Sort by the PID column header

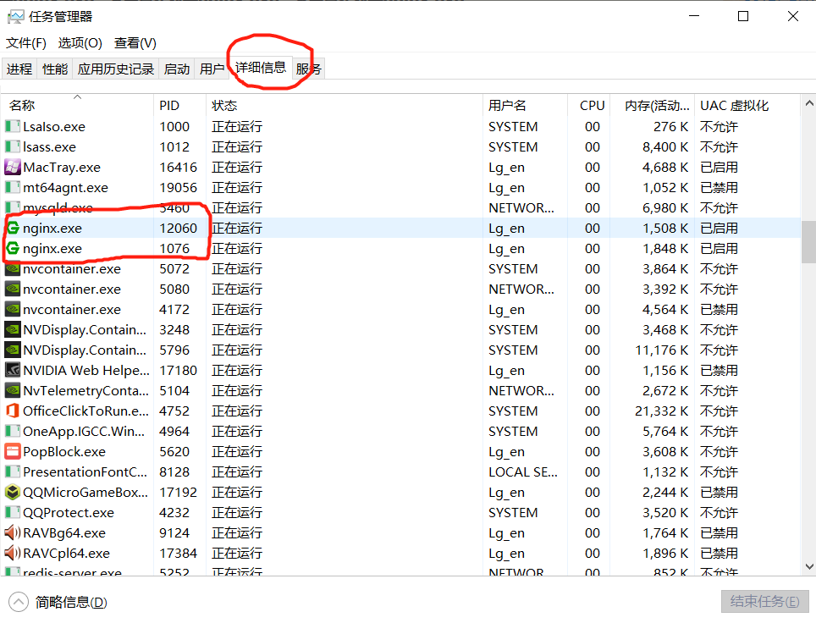pyautogui.click(x=180, y=106)
